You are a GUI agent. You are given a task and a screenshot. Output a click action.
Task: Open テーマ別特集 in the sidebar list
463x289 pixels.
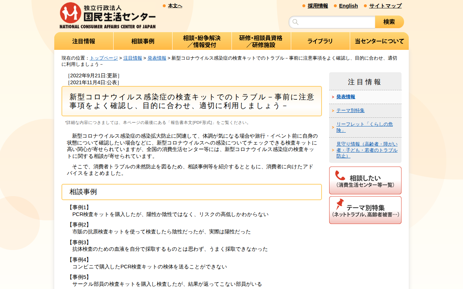(351, 111)
